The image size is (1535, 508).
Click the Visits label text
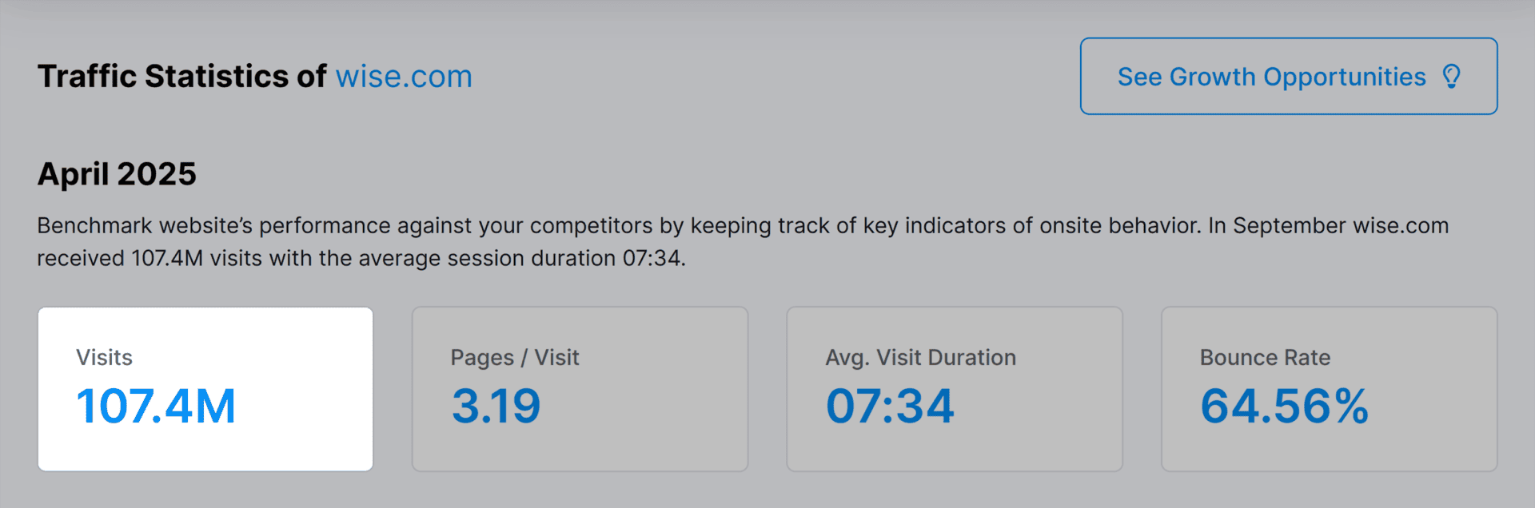104,357
